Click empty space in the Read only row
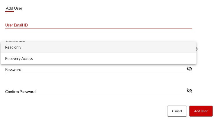Viewport: 218px width, 121px height. (x=108, y=47)
